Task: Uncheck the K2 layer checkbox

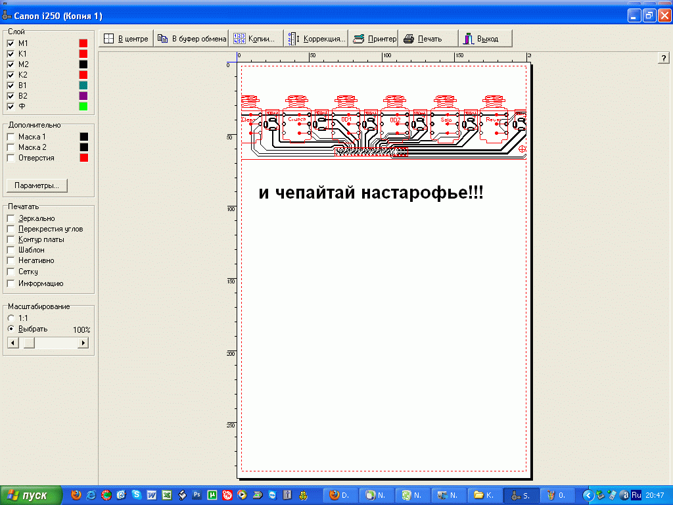Action: click(11, 75)
